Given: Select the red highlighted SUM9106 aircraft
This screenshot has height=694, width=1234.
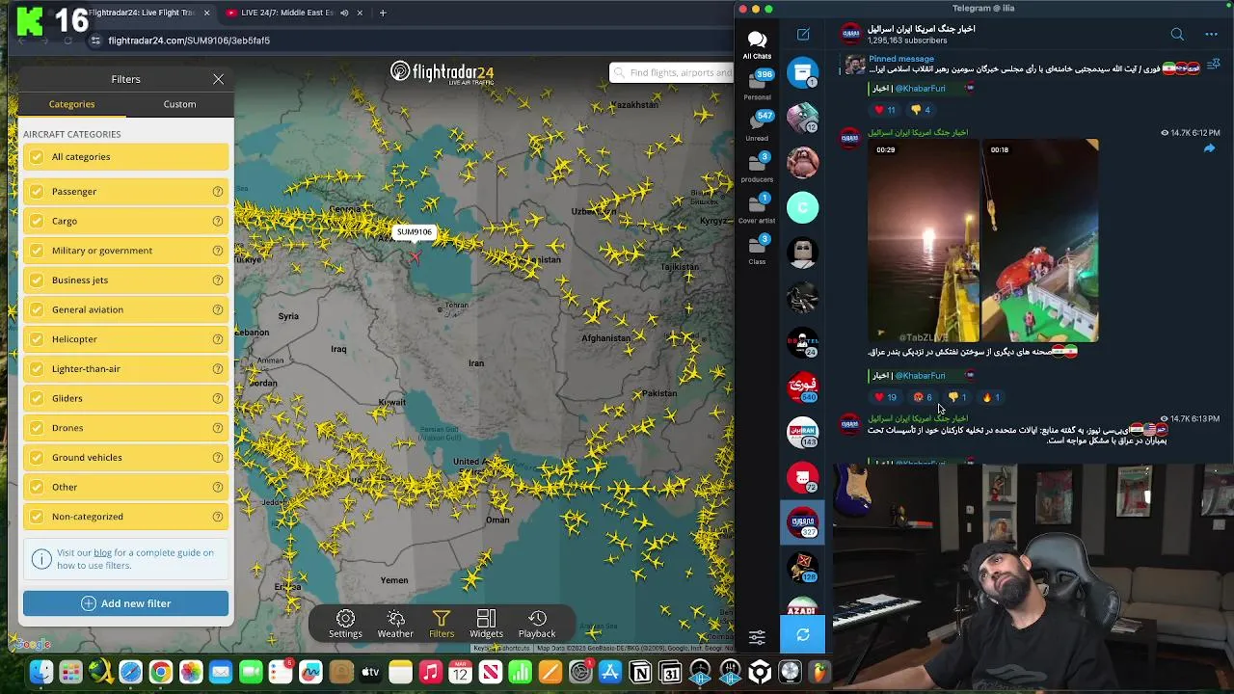Looking at the screenshot, I should pos(416,256).
